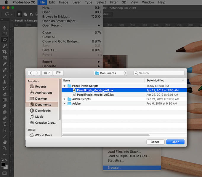Open the Apple menu
Screen dimensions: 202x177
pos(6,2)
